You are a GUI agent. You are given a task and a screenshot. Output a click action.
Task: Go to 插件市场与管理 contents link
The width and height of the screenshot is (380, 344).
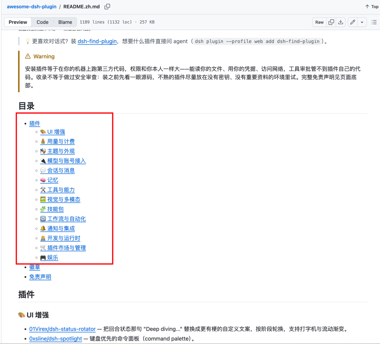[63, 248]
